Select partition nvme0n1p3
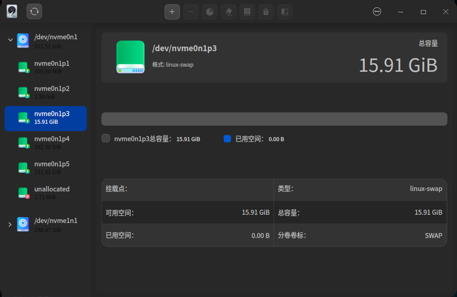This screenshot has height=297, width=457. coord(46,118)
